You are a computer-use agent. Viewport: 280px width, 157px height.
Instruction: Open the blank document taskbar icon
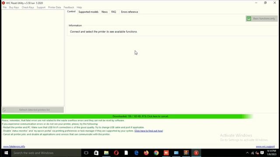[126, 153]
